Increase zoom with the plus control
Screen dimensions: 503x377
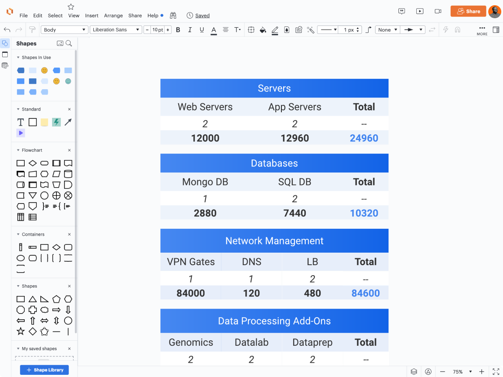[481, 371]
